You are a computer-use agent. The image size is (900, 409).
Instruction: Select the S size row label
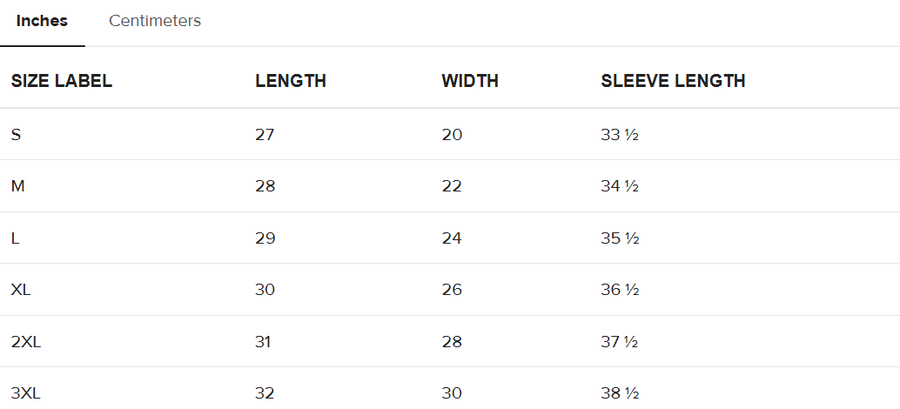click(x=16, y=135)
